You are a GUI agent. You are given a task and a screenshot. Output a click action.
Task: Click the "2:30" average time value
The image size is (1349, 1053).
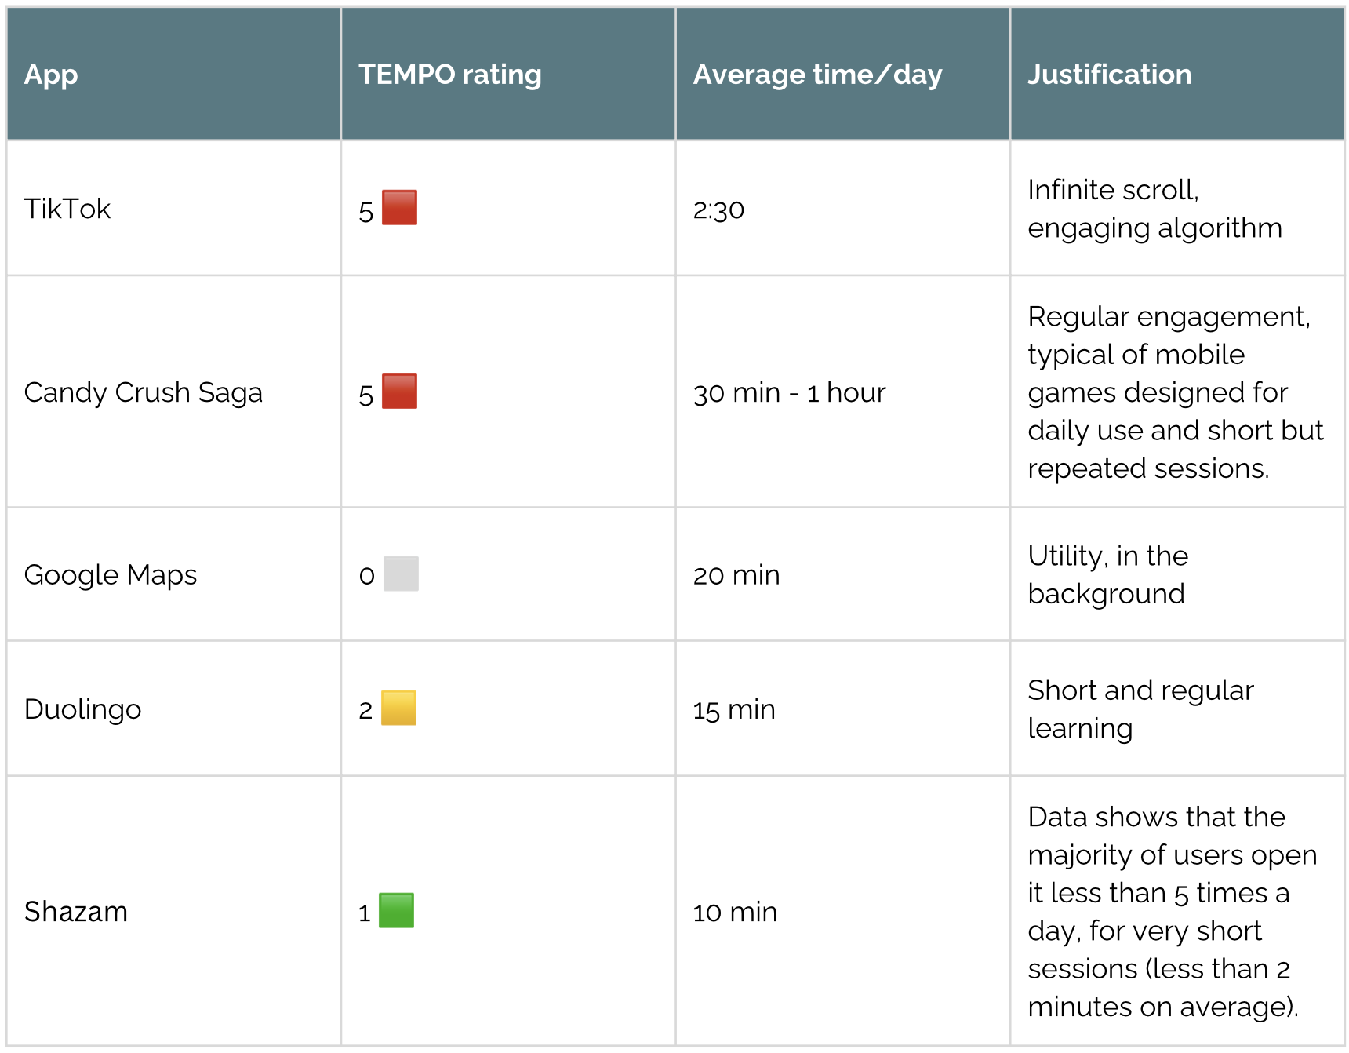point(718,210)
